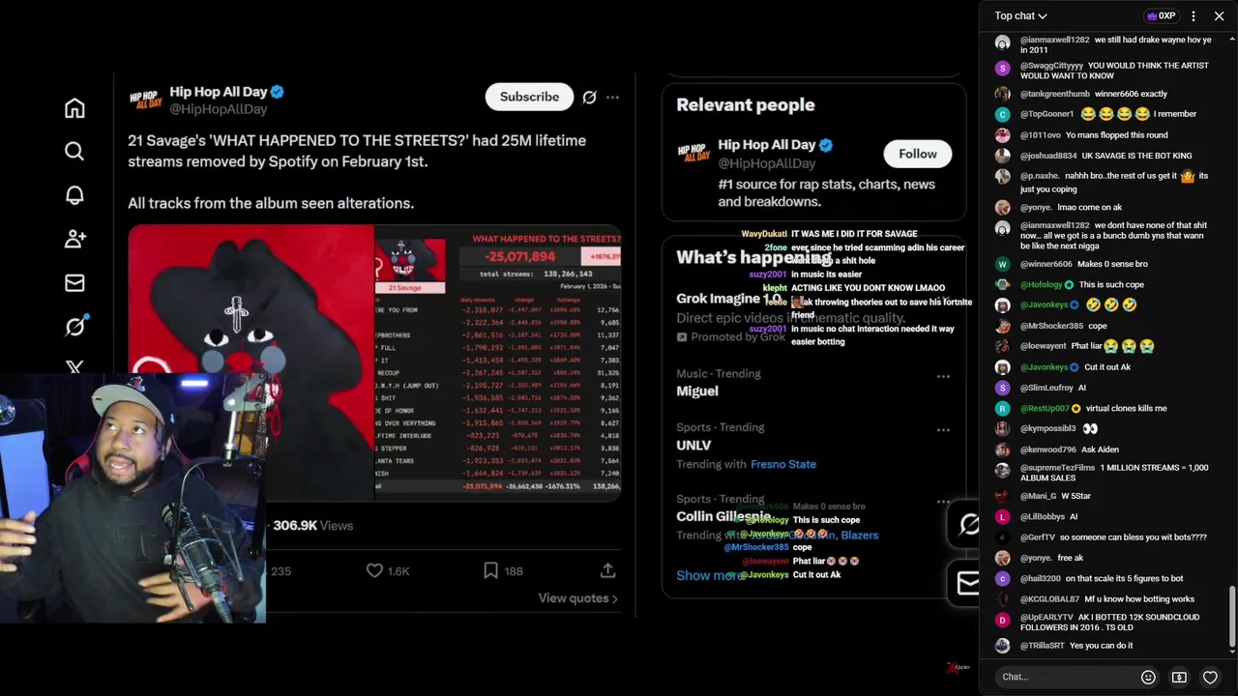This screenshot has height=696, width=1238.
Task: Open the Grok icon in left sidebar
Action: [75, 326]
